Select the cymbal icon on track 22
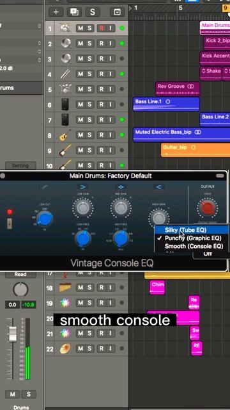 [65, 348]
